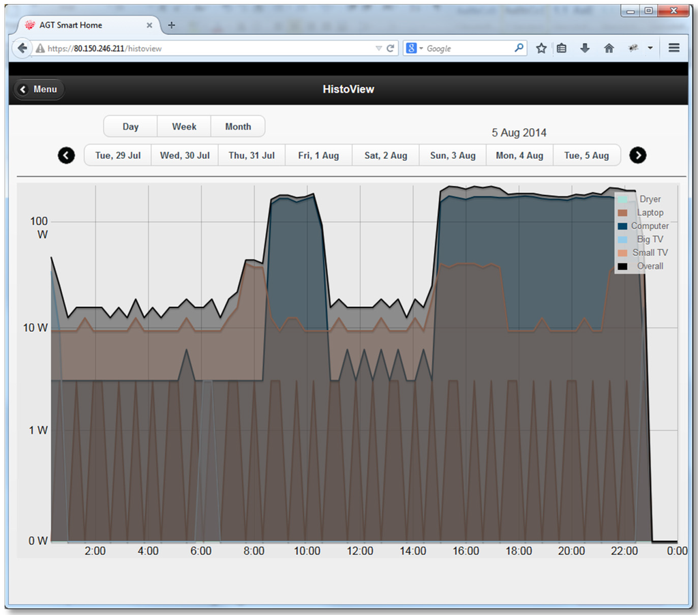This screenshot has width=698, height=615.
Task: Click the Dryer legend color swatch
Action: [x=622, y=200]
